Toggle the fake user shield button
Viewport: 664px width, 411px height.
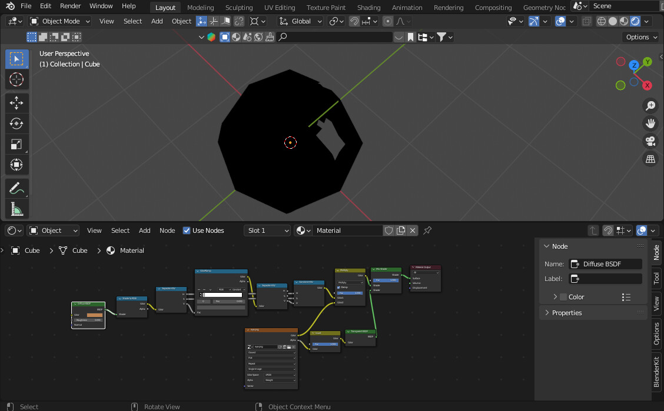tap(389, 230)
